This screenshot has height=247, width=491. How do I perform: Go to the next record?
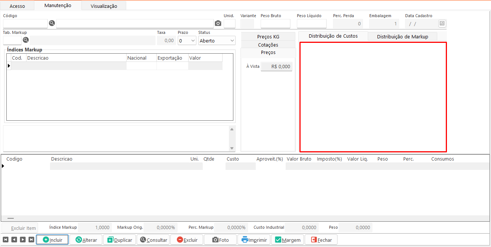coord(23,240)
